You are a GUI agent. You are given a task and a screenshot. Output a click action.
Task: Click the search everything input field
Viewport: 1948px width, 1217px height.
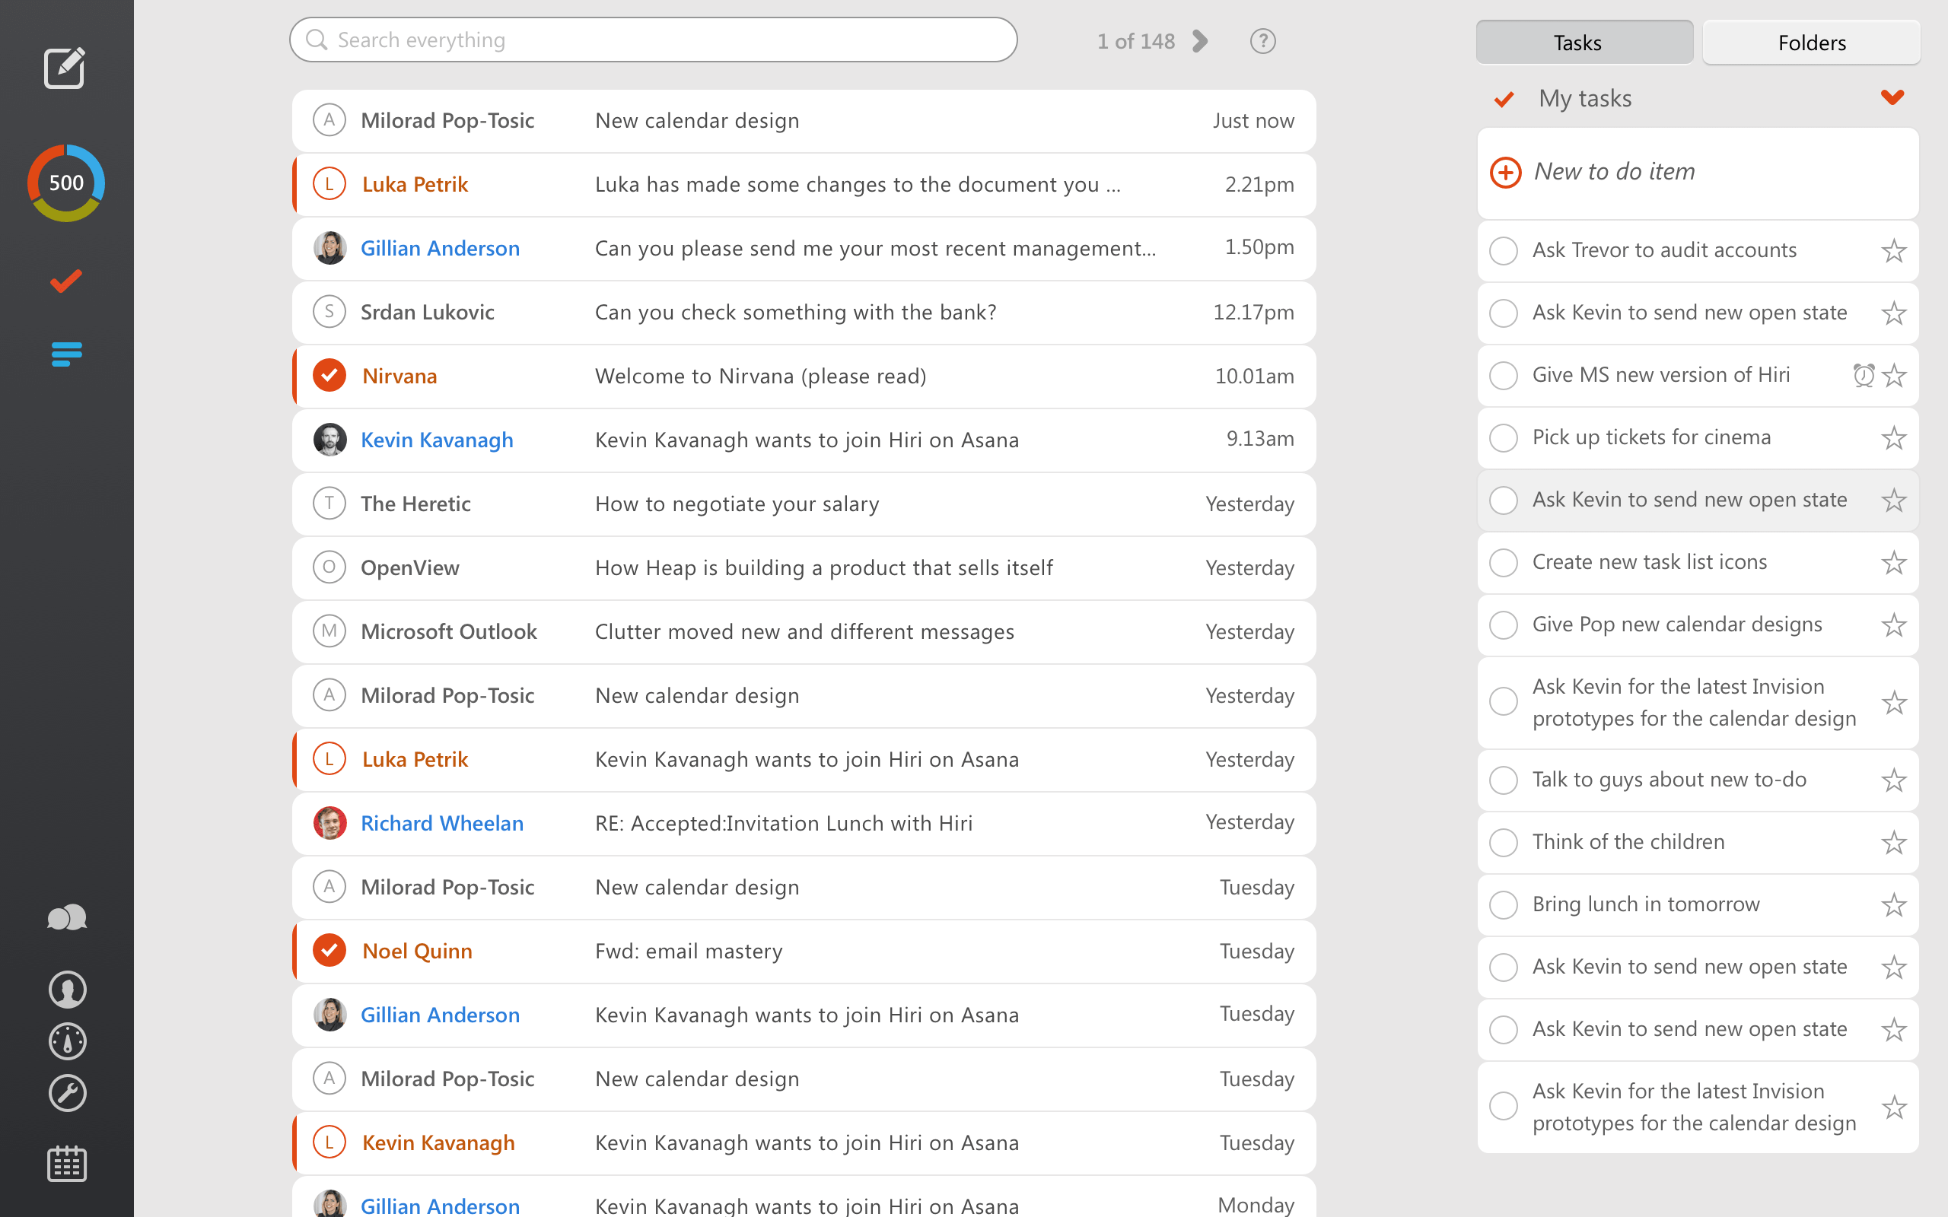[x=652, y=40]
